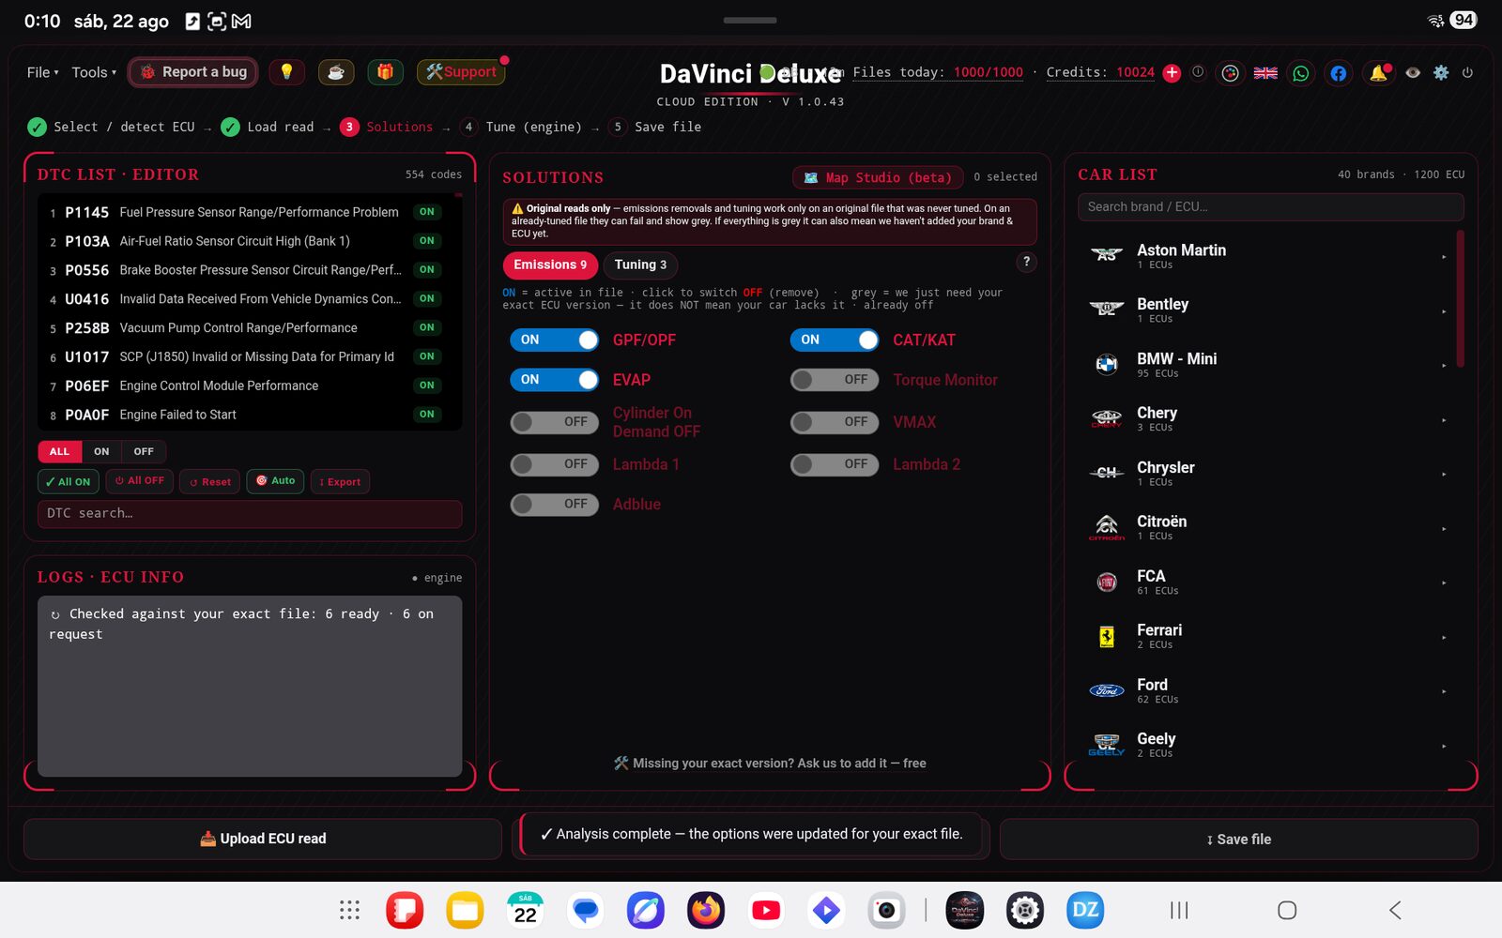Open the DZ app in taskbar
This screenshot has width=1502, height=938.
[x=1085, y=910]
